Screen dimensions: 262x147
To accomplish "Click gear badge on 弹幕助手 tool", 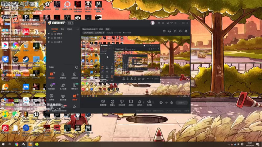I will pyautogui.click(x=54, y=73).
